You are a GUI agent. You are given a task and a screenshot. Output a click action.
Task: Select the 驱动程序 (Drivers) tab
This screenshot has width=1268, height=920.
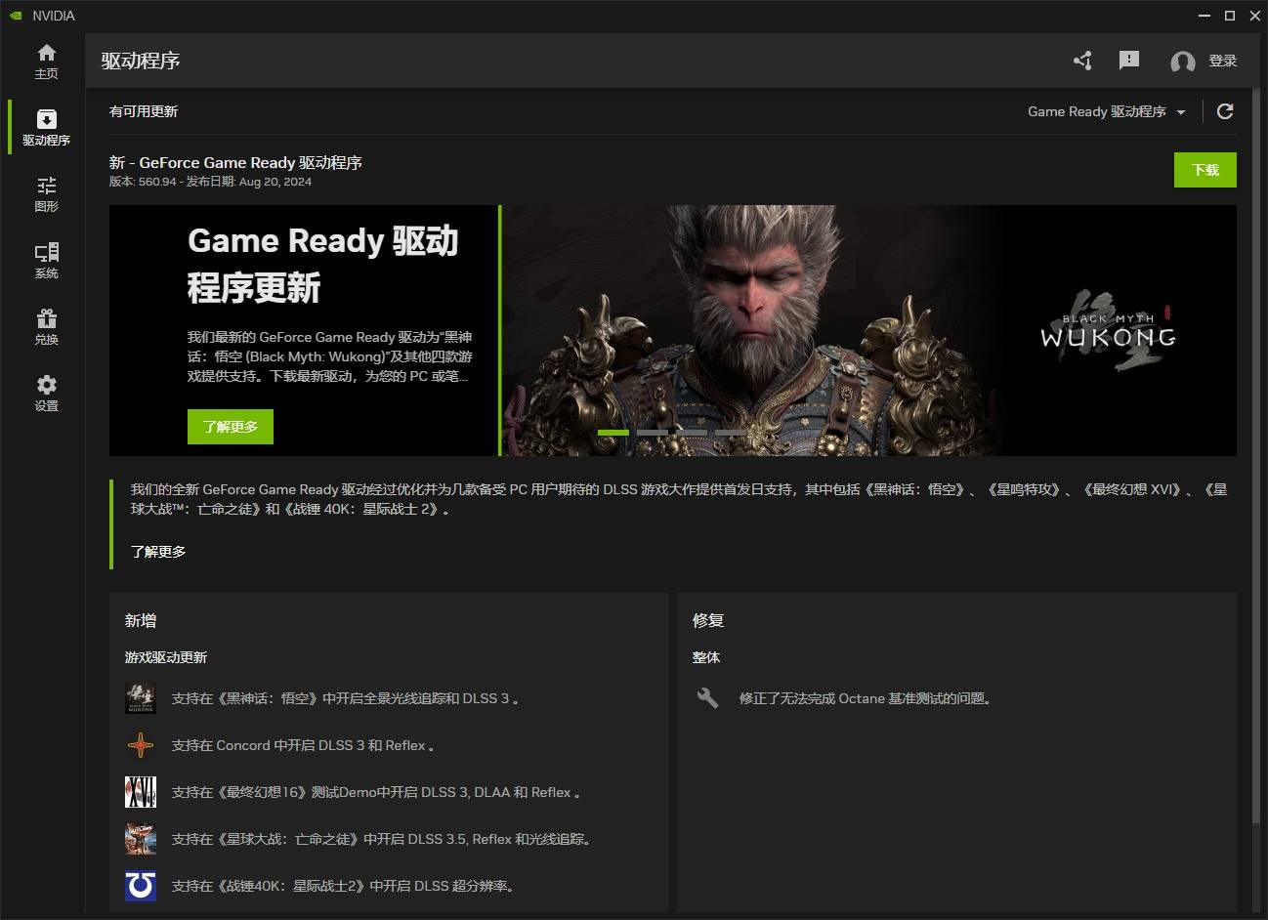point(46,127)
